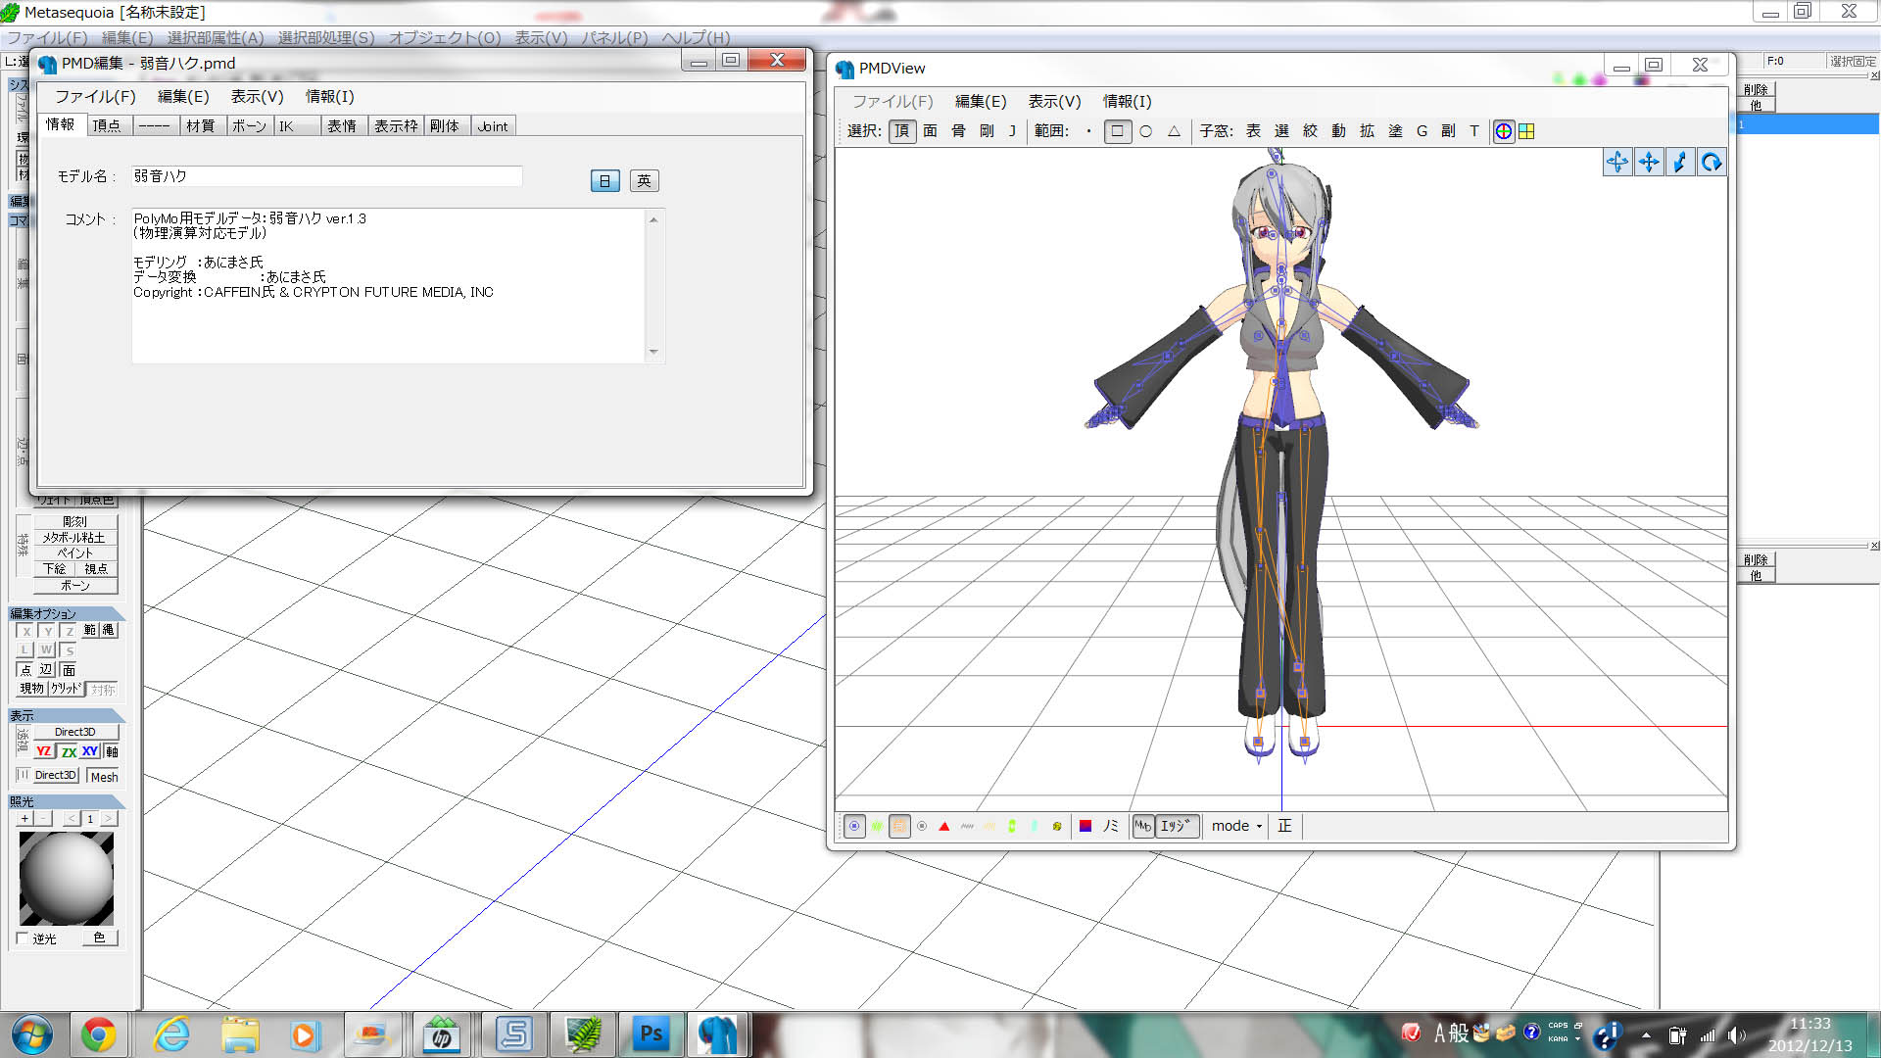Open 情報(I) menu in PMDView window

1127,102
